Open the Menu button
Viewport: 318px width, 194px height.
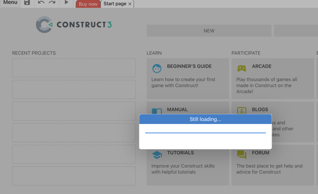[10, 3]
